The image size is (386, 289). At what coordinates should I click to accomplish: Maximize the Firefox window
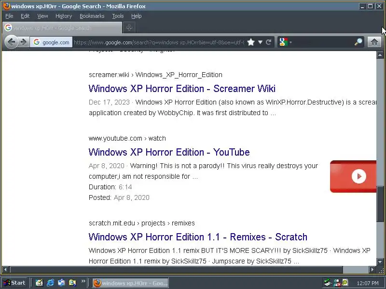point(370,6)
